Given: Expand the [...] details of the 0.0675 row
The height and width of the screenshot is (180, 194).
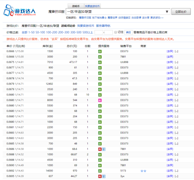Looking at the screenshot, I should (176, 62).
